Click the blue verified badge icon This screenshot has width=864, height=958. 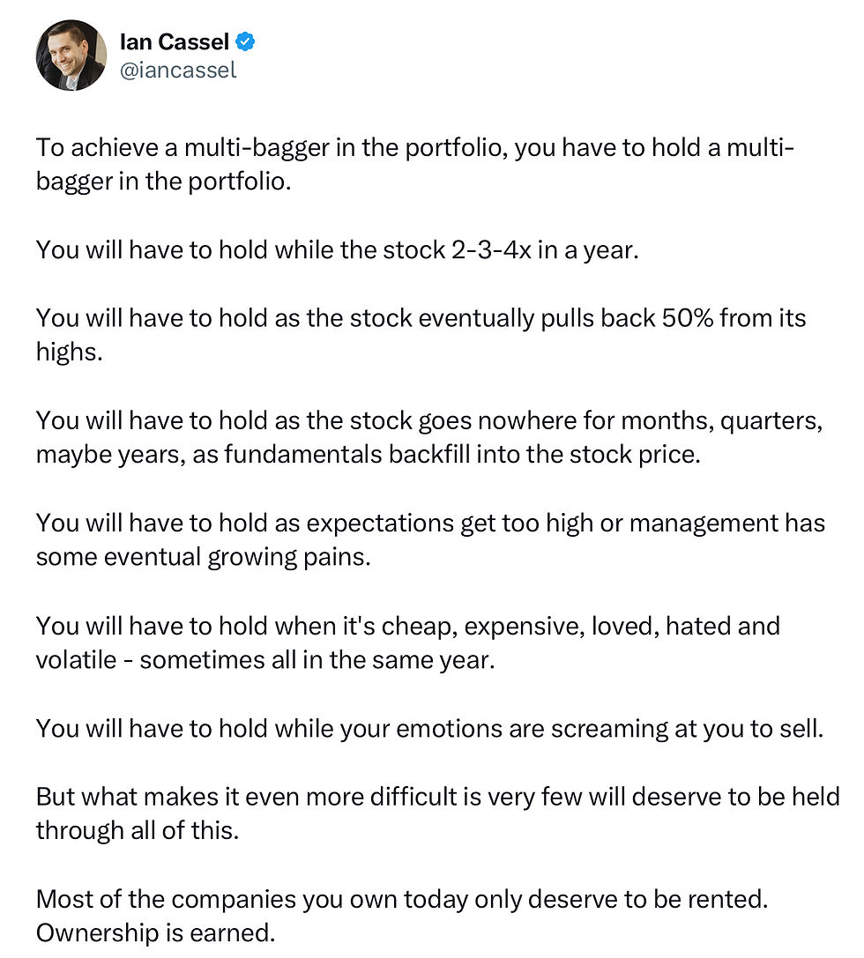[245, 41]
